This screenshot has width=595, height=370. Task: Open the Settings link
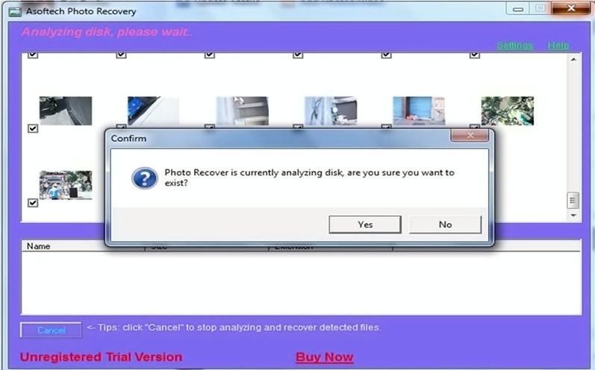(515, 46)
